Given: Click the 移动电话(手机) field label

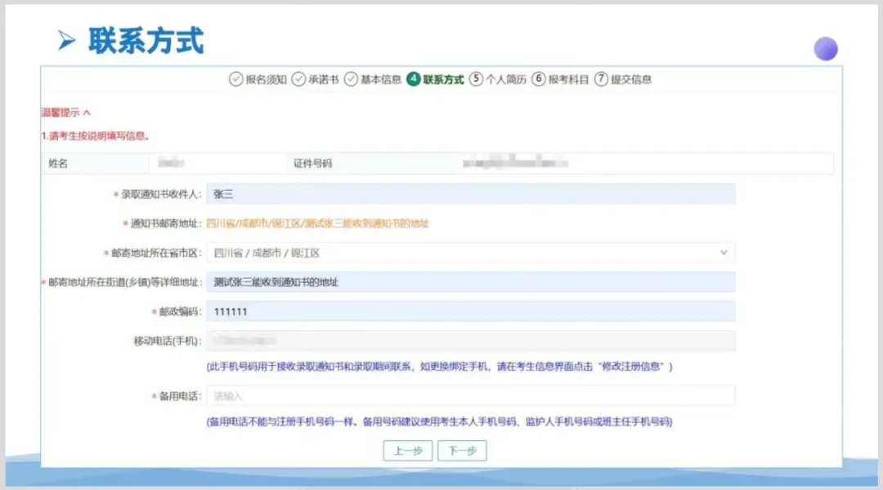Looking at the screenshot, I should [168, 341].
